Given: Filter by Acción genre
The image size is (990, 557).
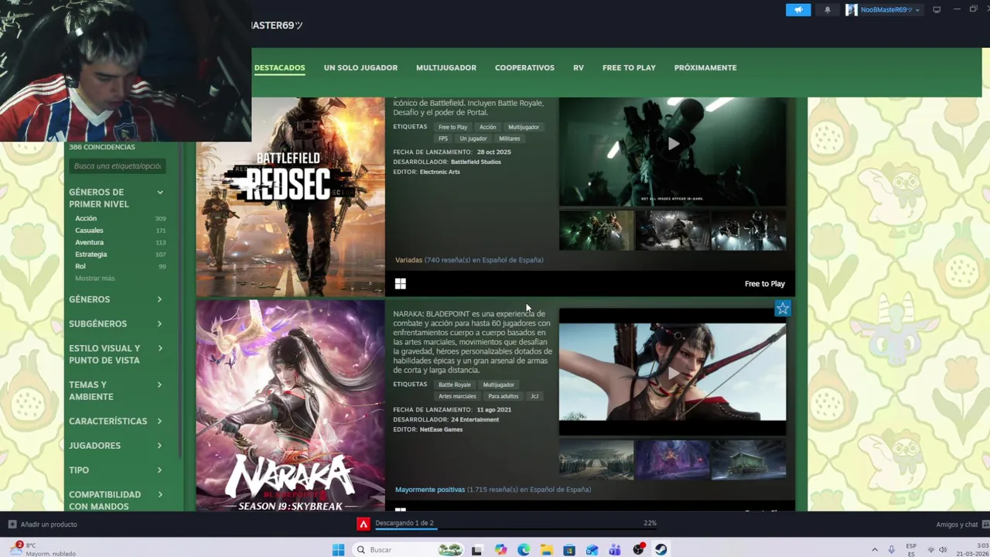Looking at the screenshot, I should coord(86,219).
